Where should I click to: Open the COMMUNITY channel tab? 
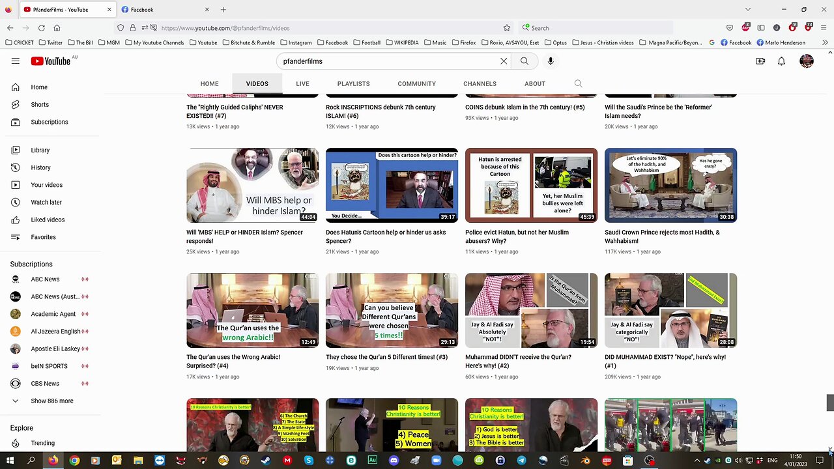[x=416, y=83]
